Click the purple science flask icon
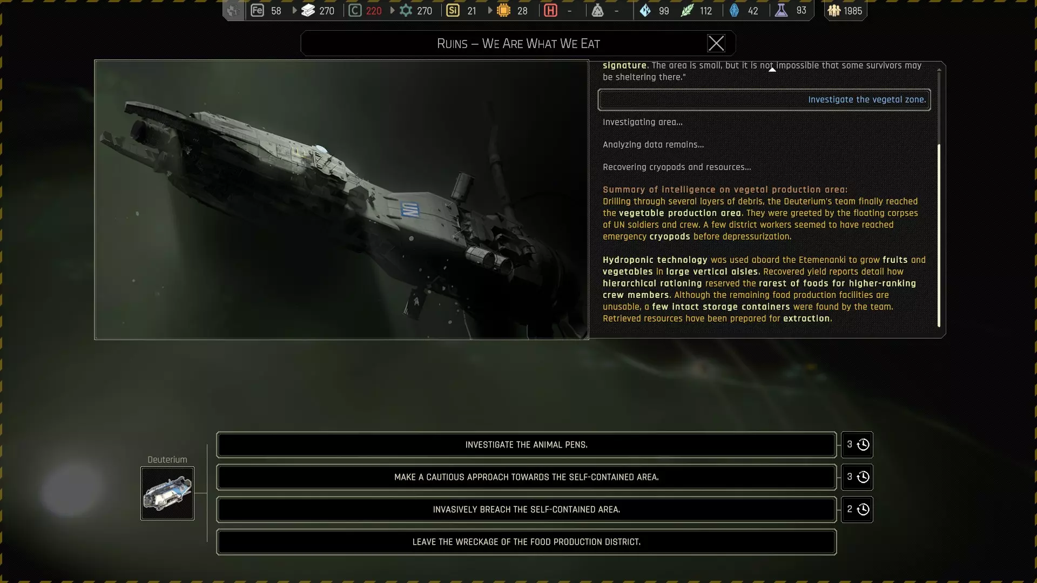 (x=781, y=10)
